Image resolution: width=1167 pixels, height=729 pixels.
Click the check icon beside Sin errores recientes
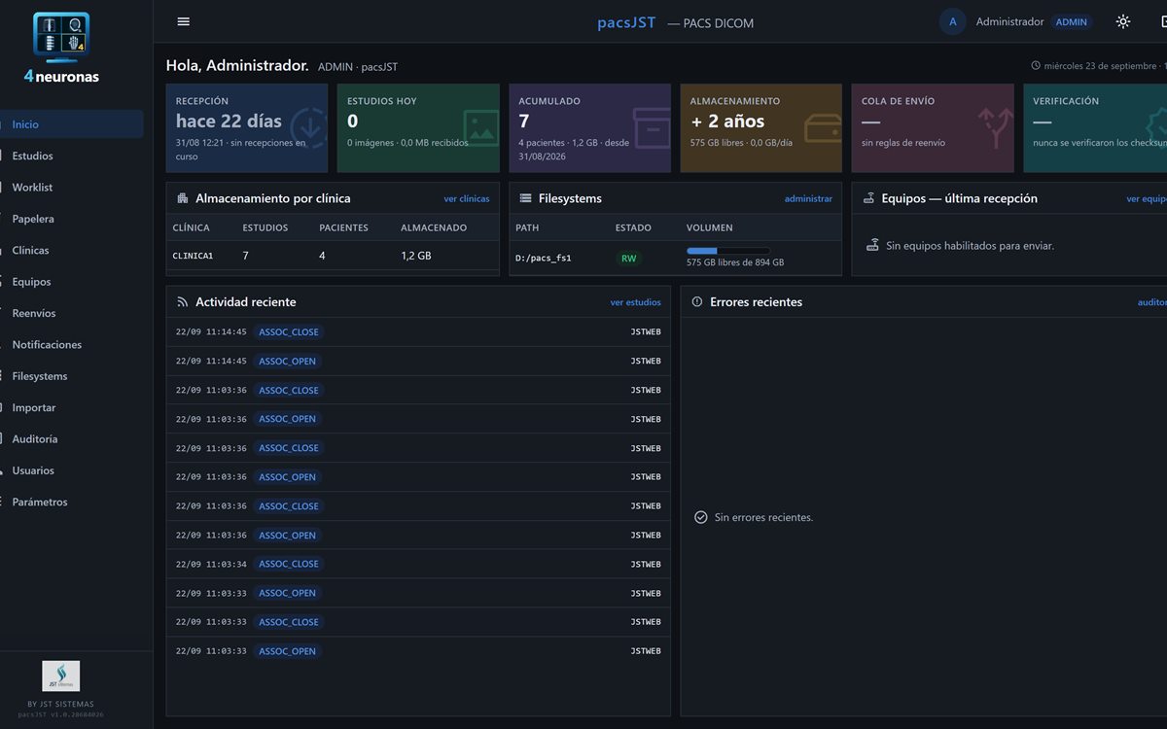tap(700, 517)
